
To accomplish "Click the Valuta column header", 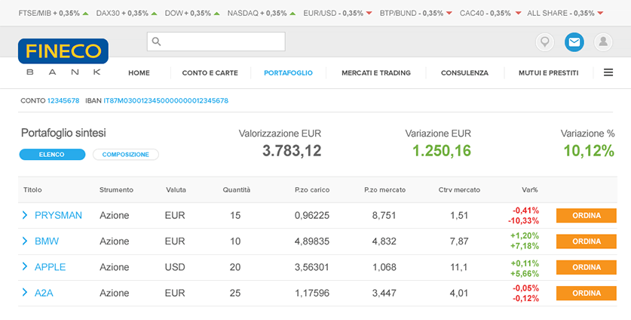I will click(x=176, y=189).
